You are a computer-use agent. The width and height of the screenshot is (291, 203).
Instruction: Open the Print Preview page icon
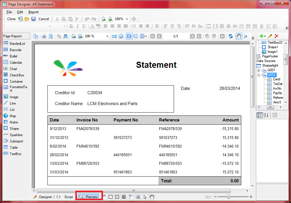pos(51,36)
